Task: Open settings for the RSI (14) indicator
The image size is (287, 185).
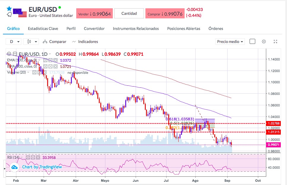Action: pos(33,157)
